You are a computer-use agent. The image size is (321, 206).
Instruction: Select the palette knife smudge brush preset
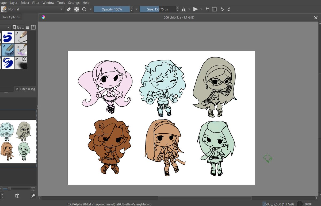(21, 50)
